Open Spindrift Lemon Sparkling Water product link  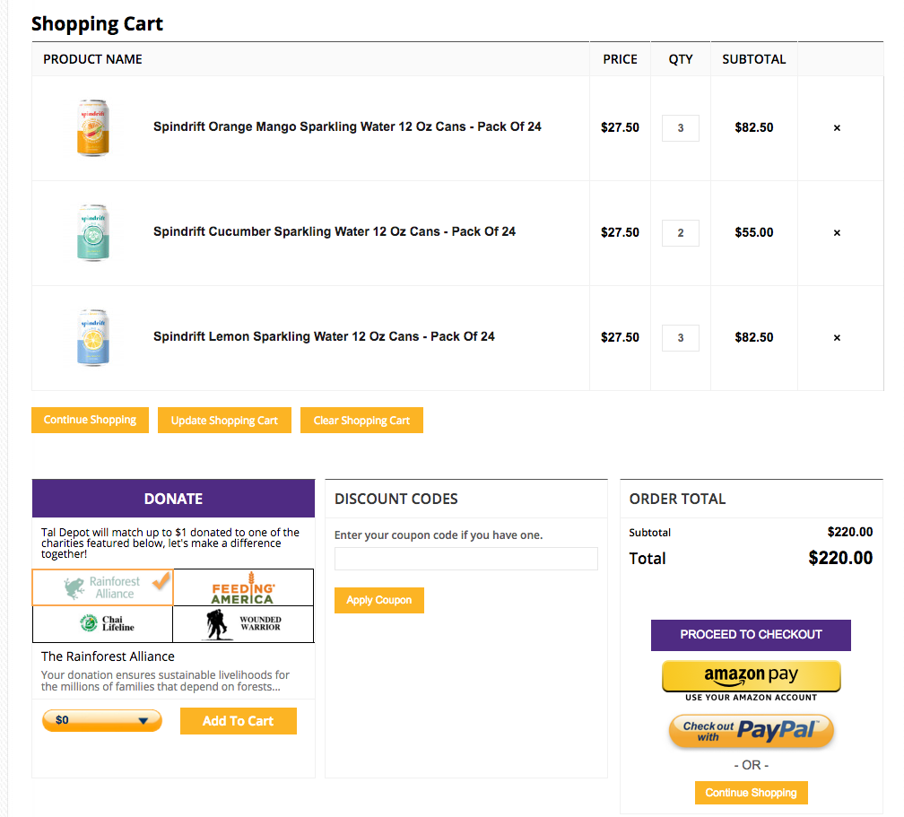pos(324,337)
